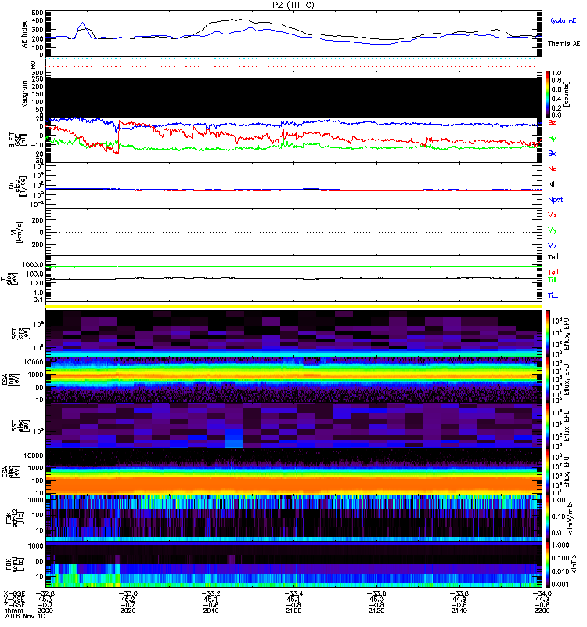Click the blue Ti⊥ temperature legend label
587x627 pixels.
point(553,295)
